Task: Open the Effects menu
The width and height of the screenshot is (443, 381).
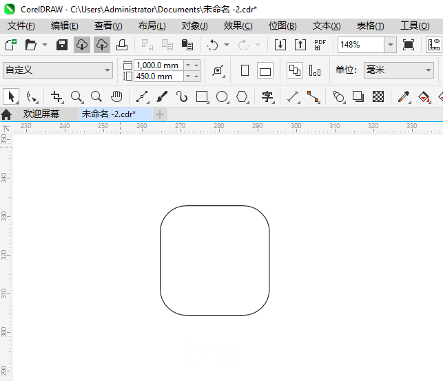Action: pos(238,26)
